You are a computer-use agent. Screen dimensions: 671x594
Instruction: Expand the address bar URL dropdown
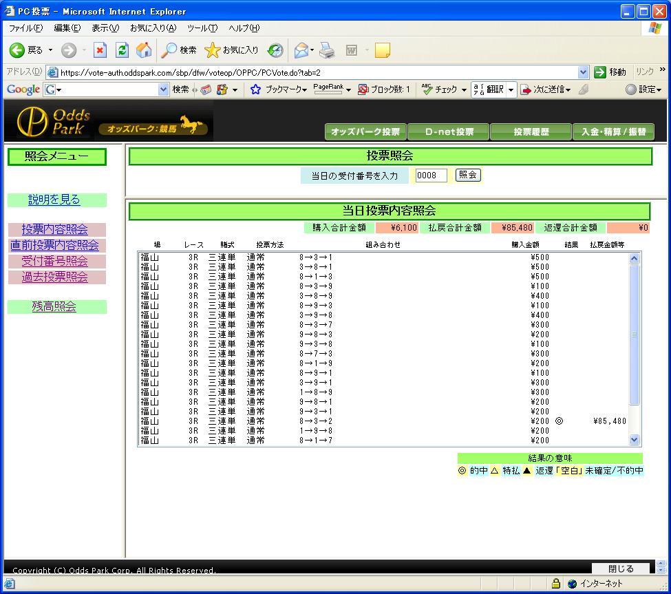click(x=584, y=72)
